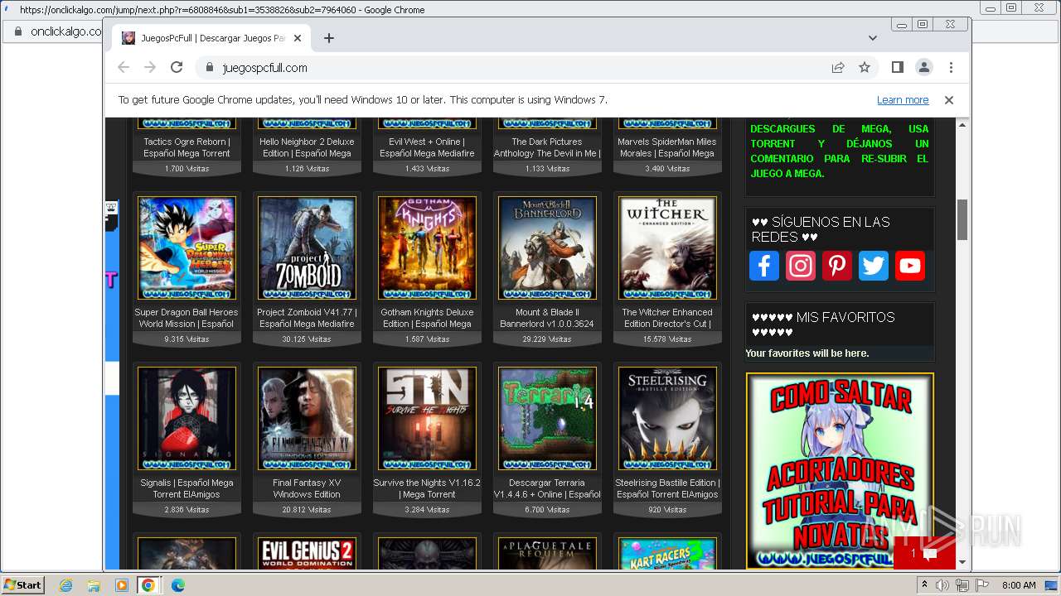This screenshot has height=596, width=1061.
Task: Click Project Zomboid V41.77 title text
Action: point(307,318)
